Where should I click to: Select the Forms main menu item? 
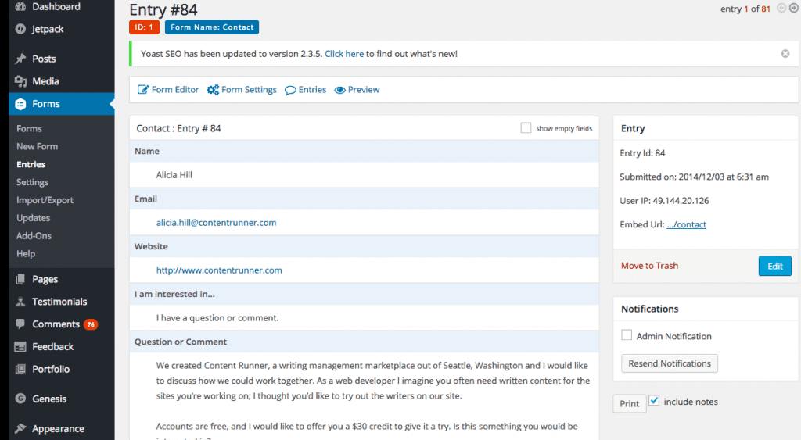tap(61, 104)
